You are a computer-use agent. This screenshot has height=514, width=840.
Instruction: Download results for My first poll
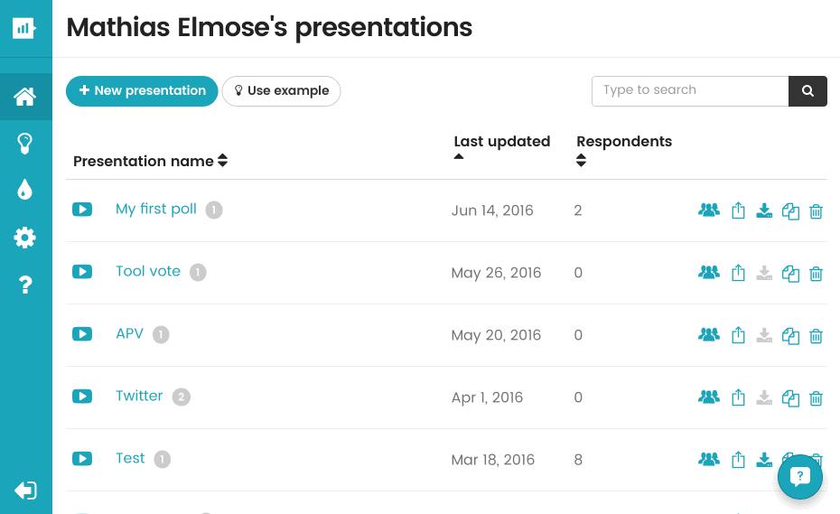[x=764, y=210]
